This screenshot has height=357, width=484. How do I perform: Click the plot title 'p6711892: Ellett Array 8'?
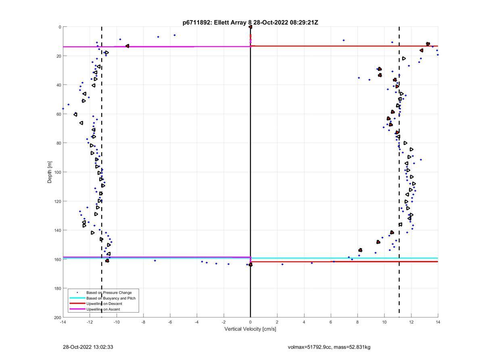tap(217, 23)
